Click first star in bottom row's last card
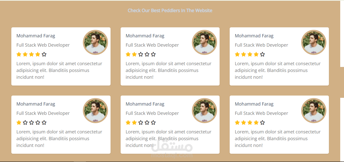344x162 pixels. (237, 123)
